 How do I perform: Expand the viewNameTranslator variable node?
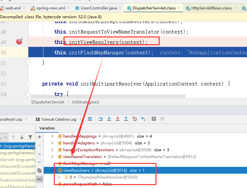point(52,156)
